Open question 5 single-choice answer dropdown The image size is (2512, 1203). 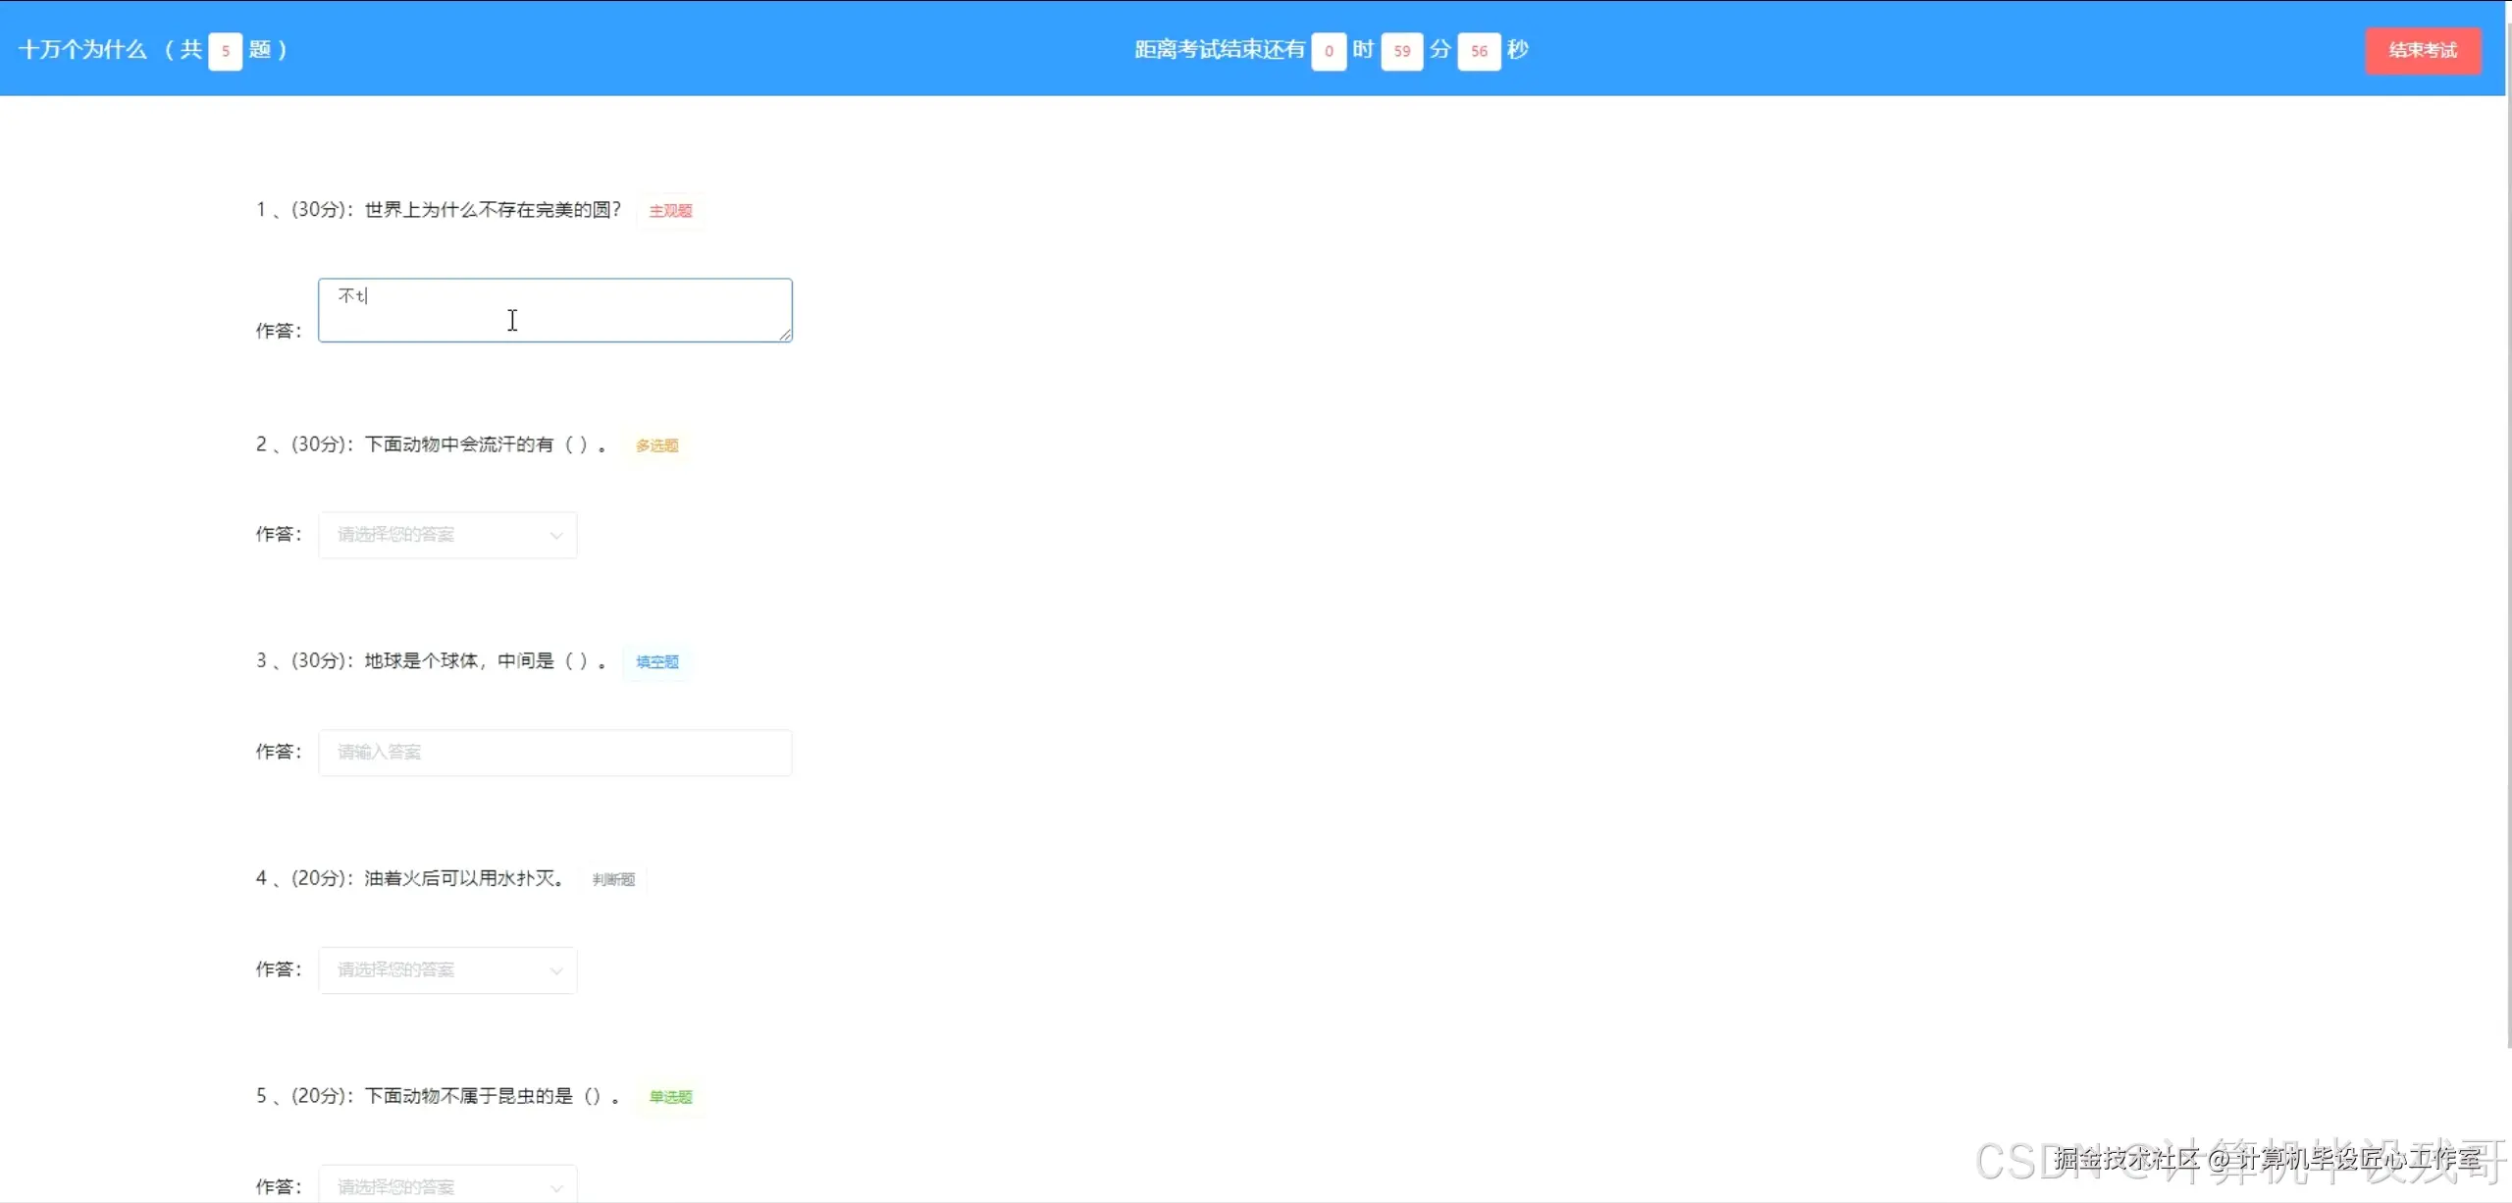446,1185
